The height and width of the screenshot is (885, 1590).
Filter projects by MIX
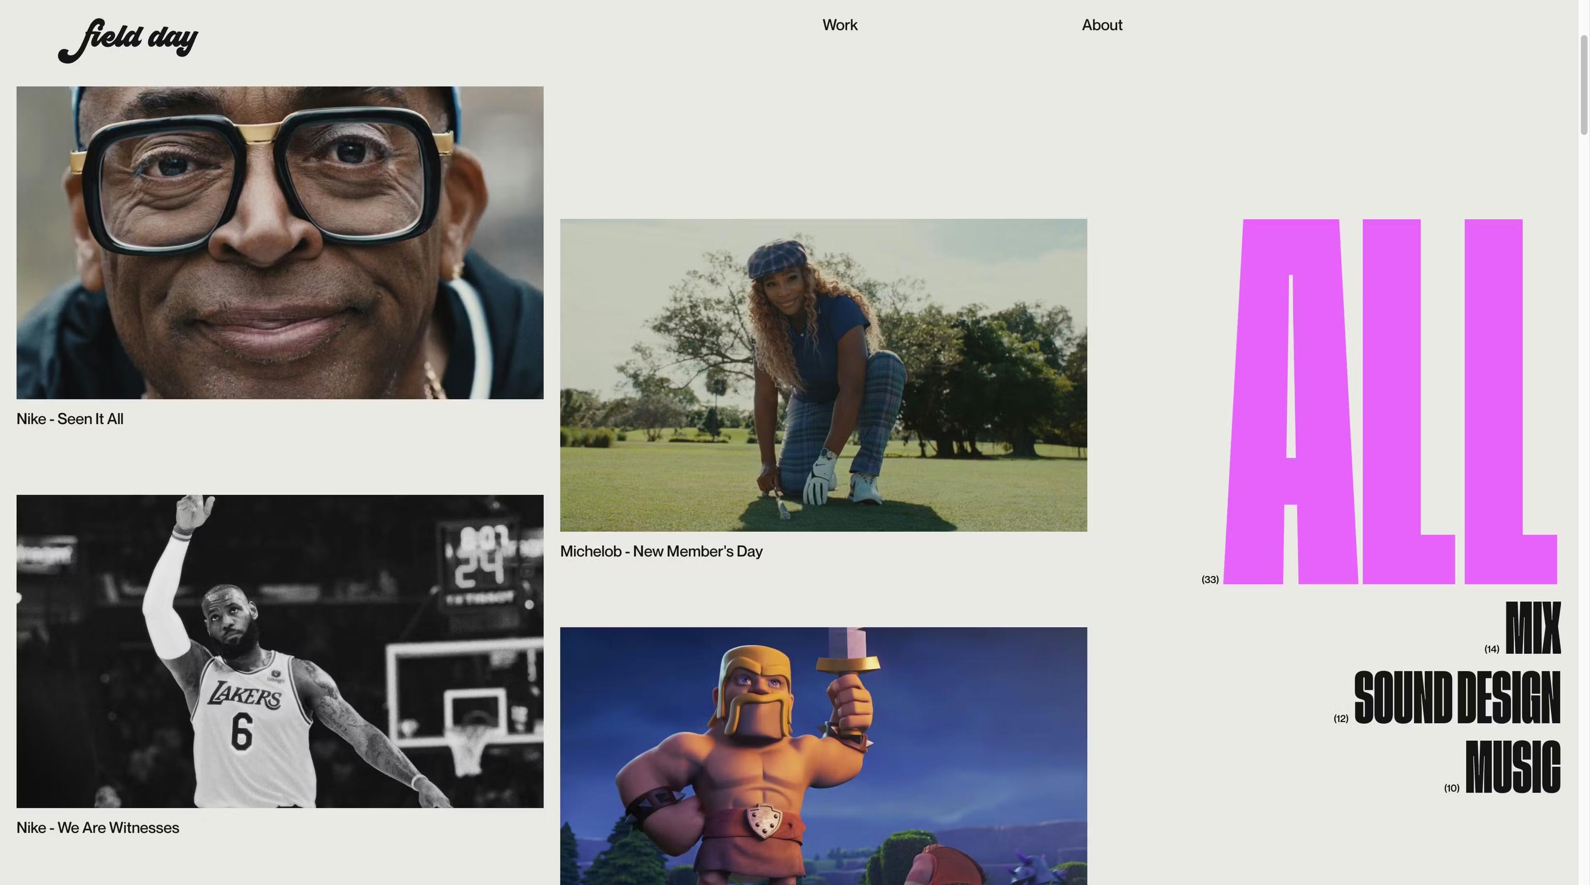[1533, 628]
